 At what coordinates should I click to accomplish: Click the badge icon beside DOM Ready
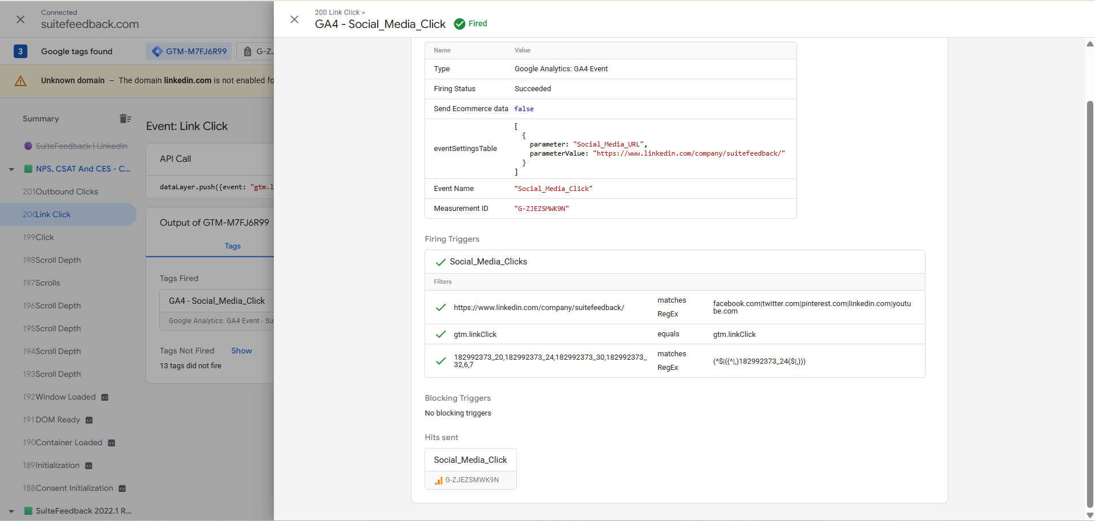coord(89,420)
